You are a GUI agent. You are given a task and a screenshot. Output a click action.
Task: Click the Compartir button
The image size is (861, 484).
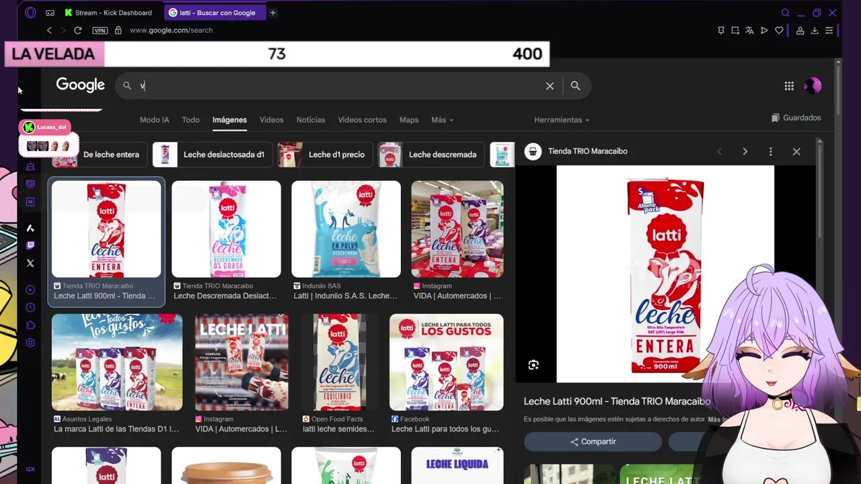point(593,442)
